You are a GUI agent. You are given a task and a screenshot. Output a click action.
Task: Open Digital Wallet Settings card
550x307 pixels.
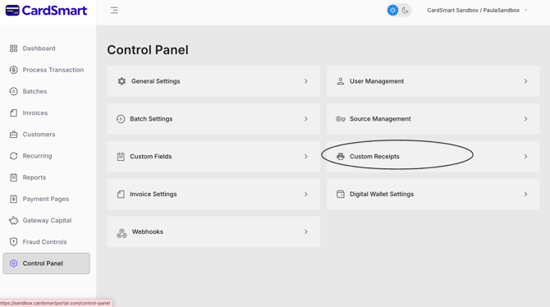(433, 194)
